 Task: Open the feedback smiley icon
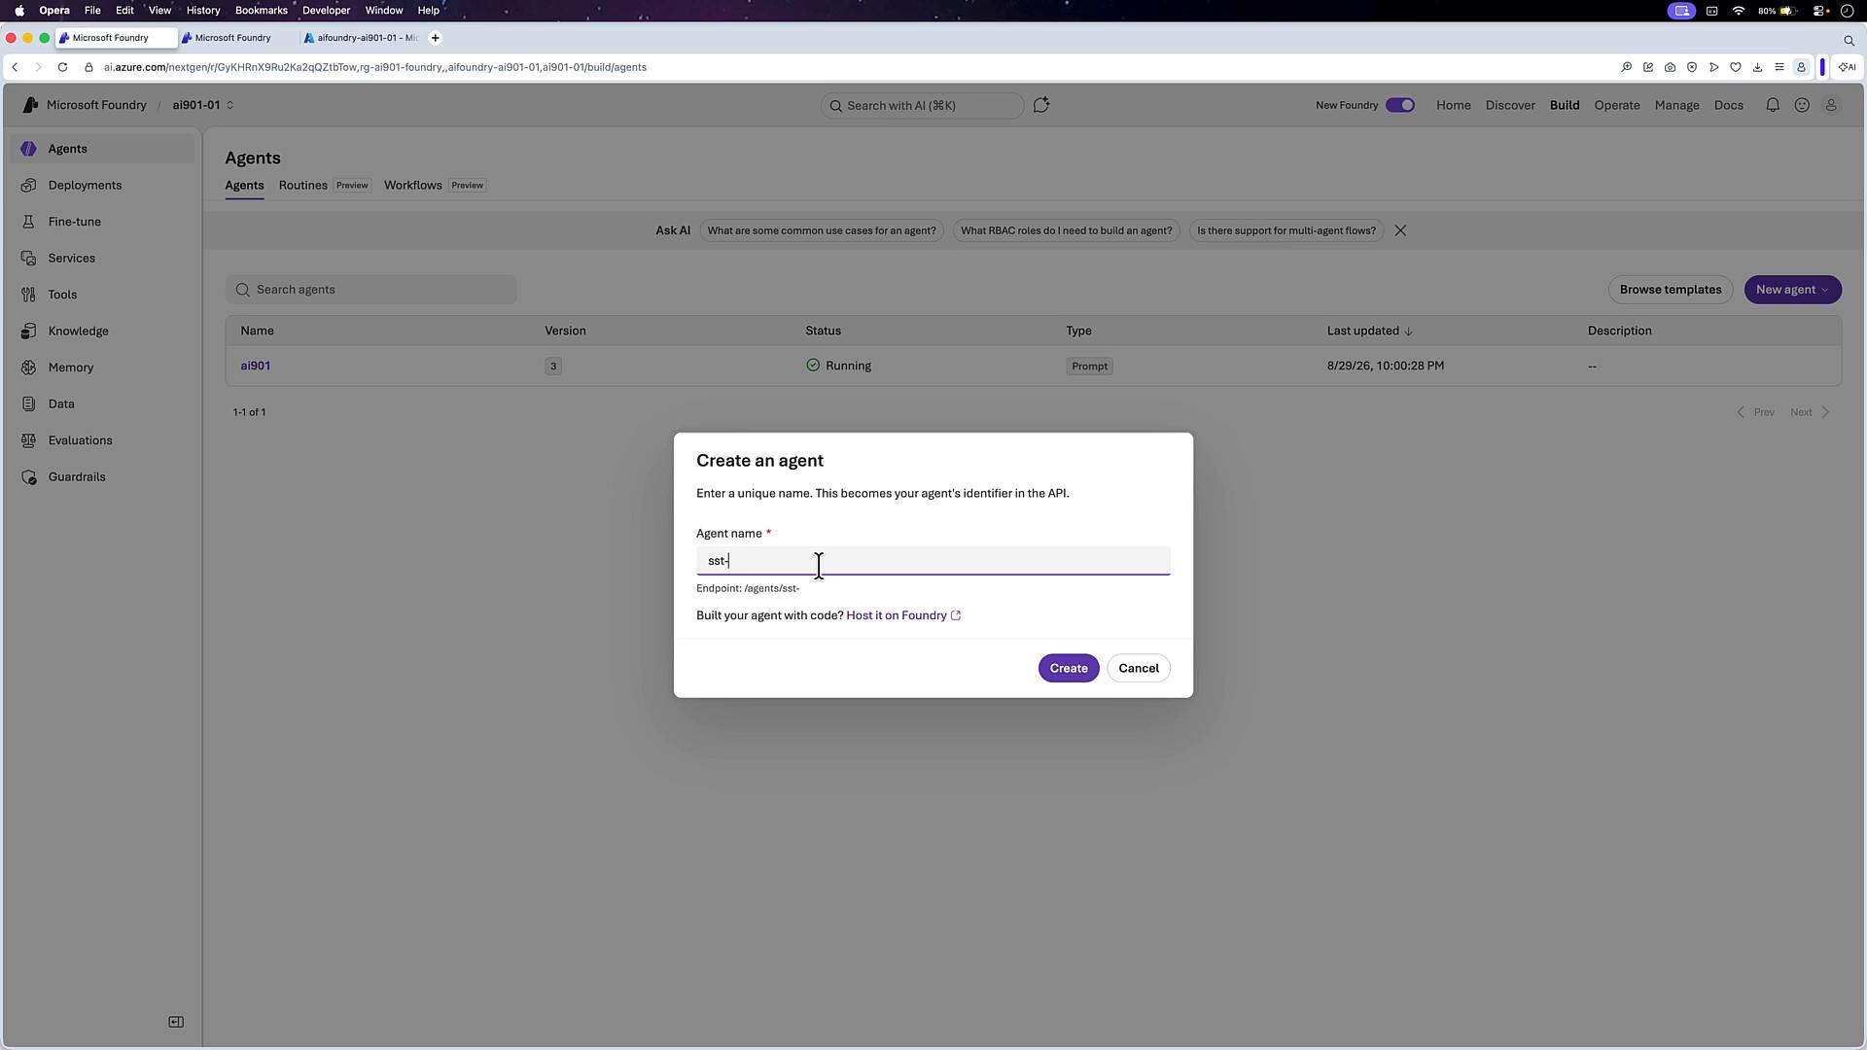click(1802, 105)
